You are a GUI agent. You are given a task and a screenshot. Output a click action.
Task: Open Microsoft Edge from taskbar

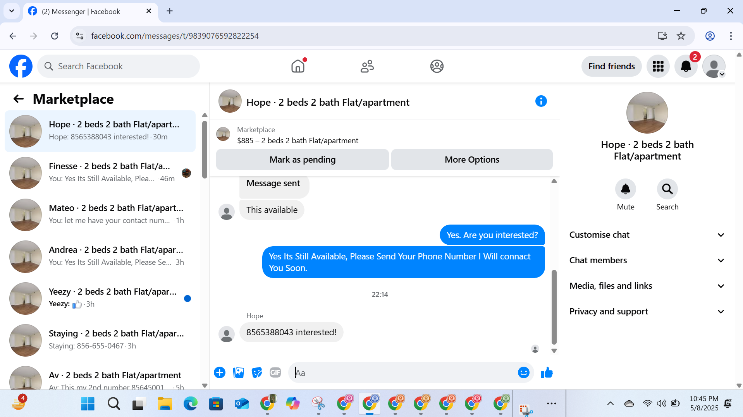[x=190, y=404]
